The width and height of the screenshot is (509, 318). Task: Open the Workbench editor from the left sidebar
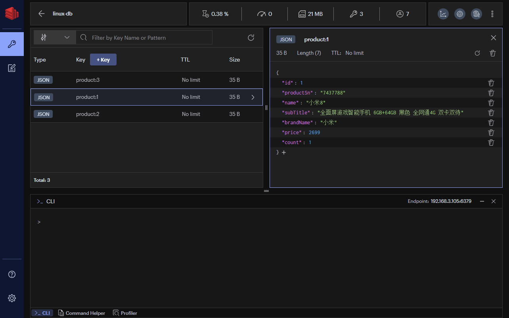point(12,68)
